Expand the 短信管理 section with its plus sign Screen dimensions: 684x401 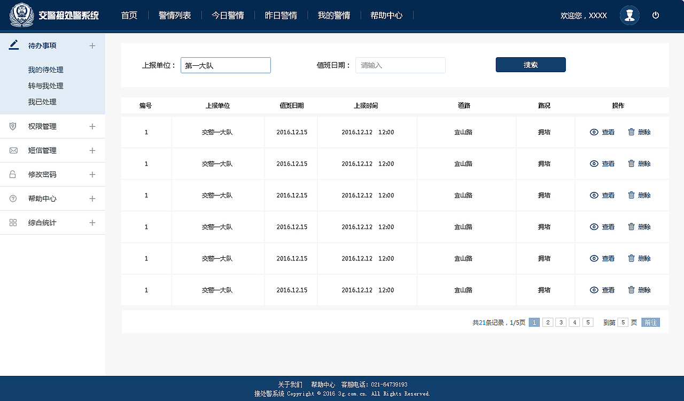(92, 150)
